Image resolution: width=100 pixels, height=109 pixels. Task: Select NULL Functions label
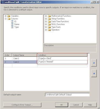coord(58,24)
